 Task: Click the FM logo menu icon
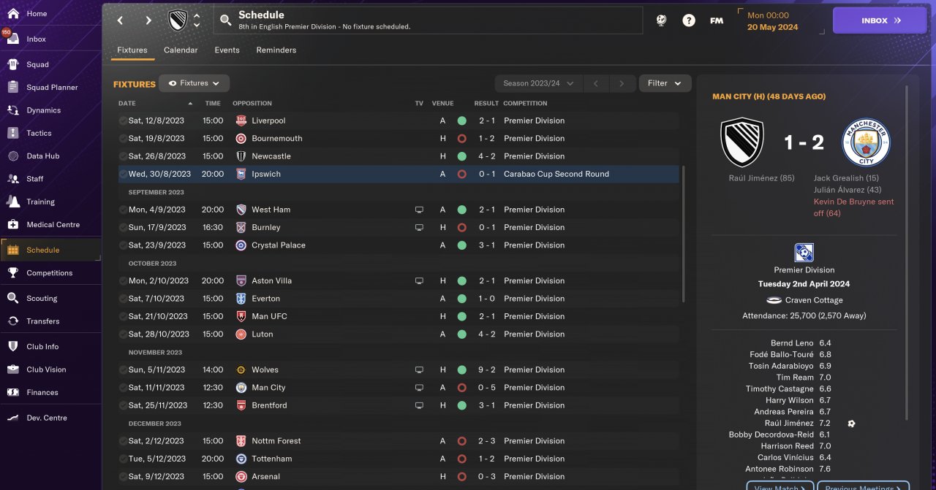click(x=717, y=20)
